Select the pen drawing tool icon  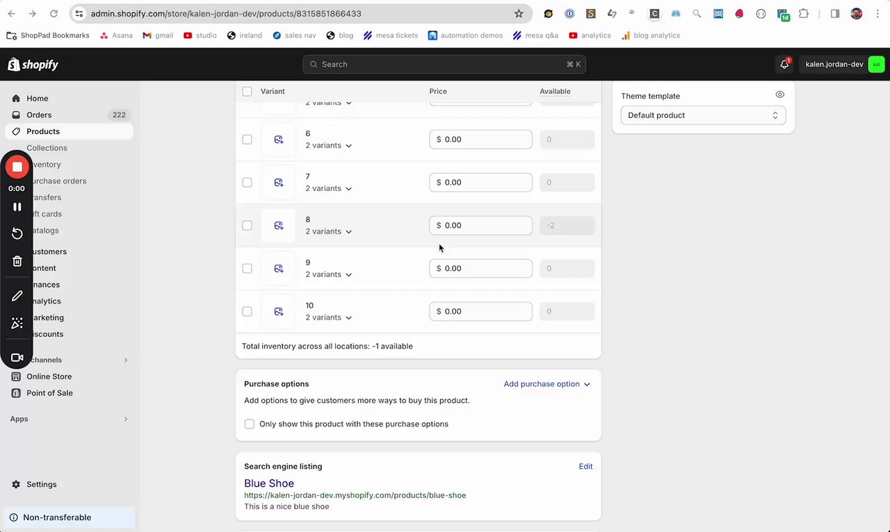tap(17, 296)
